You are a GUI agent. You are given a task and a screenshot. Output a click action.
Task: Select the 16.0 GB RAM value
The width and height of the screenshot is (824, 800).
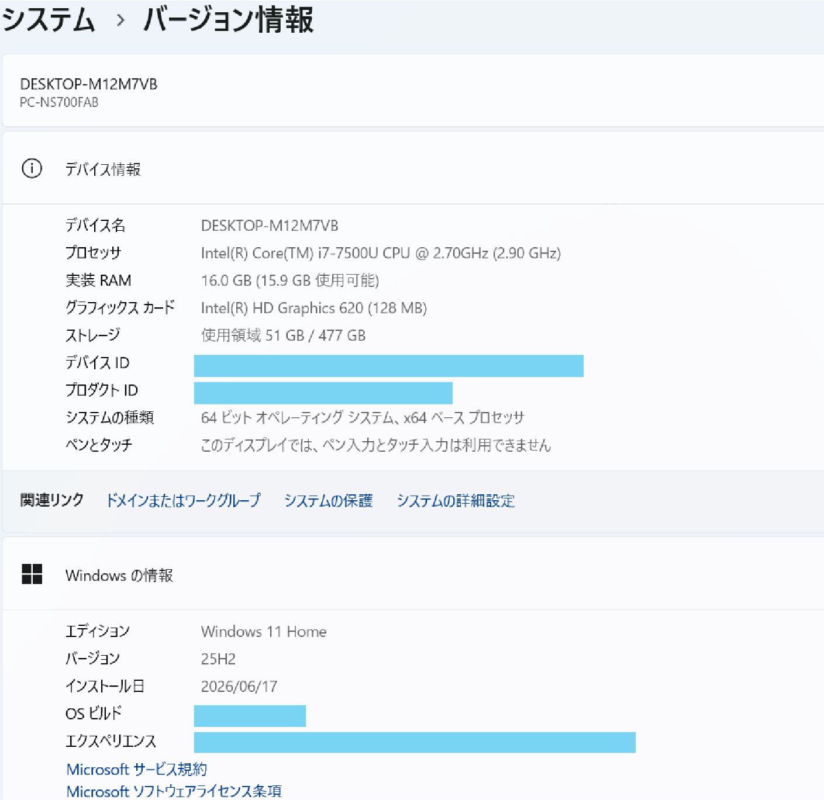(x=290, y=280)
